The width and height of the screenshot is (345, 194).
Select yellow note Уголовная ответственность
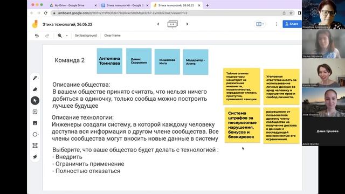click(281, 87)
